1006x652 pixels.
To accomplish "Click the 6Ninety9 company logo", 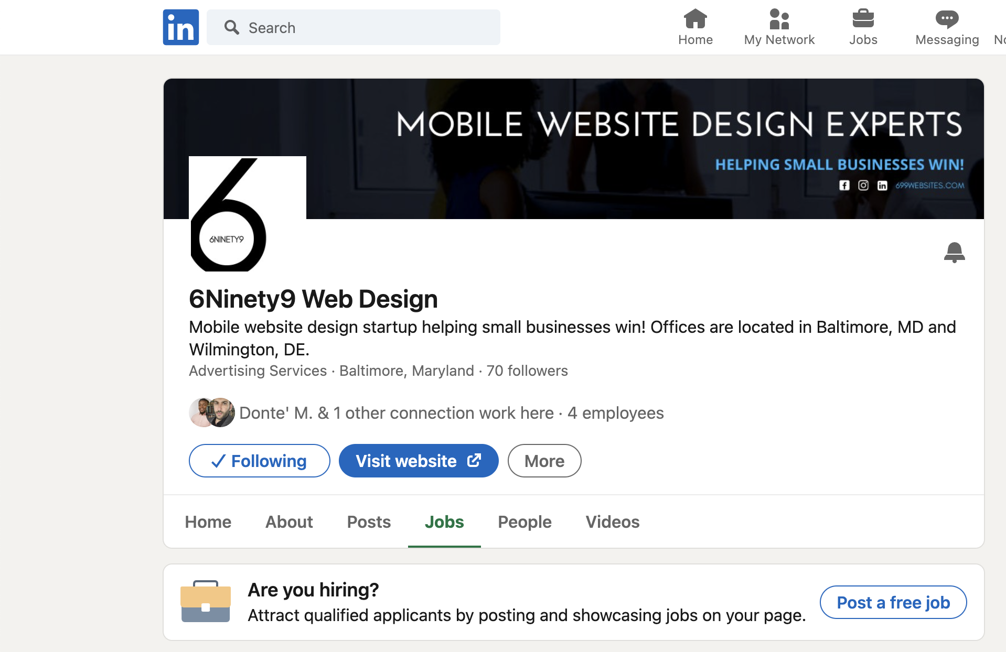I will (248, 214).
